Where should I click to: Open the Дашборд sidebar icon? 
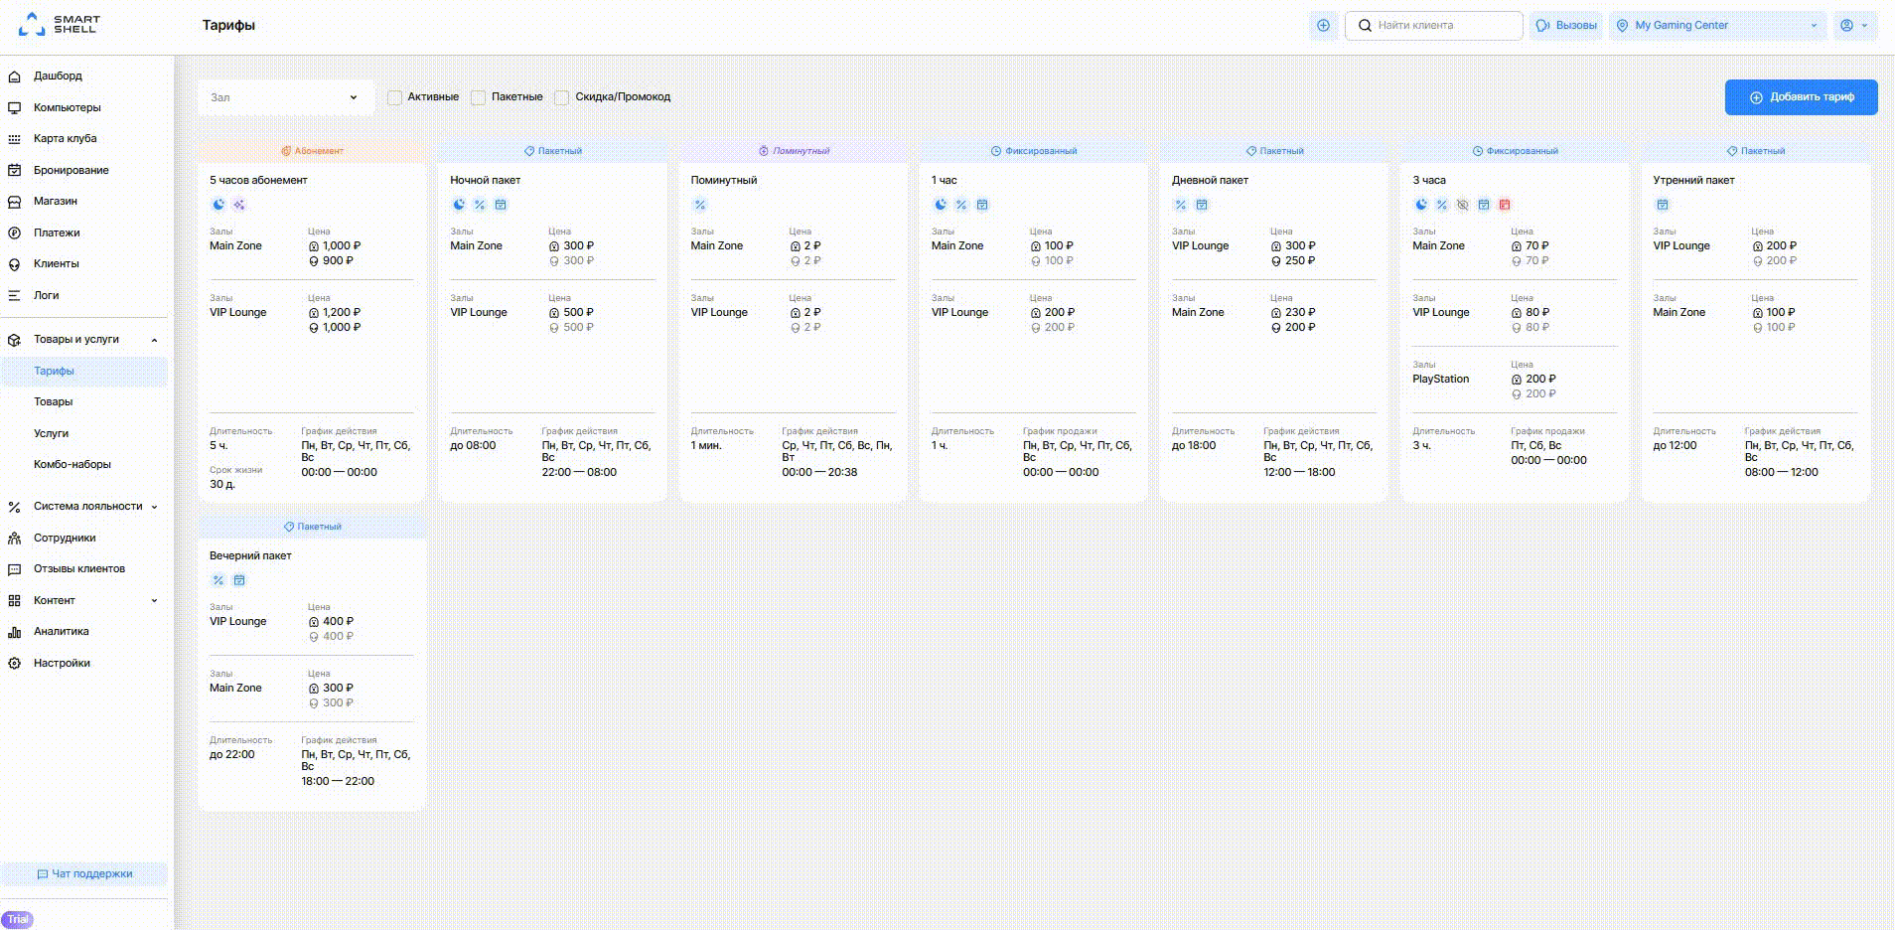click(x=14, y=77)
